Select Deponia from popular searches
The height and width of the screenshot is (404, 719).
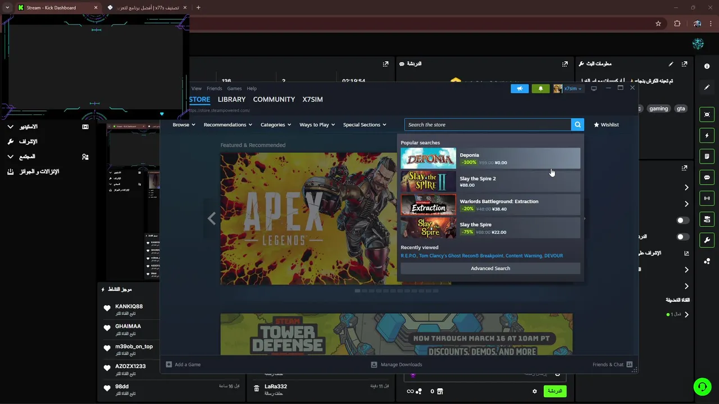click(490, 158)
